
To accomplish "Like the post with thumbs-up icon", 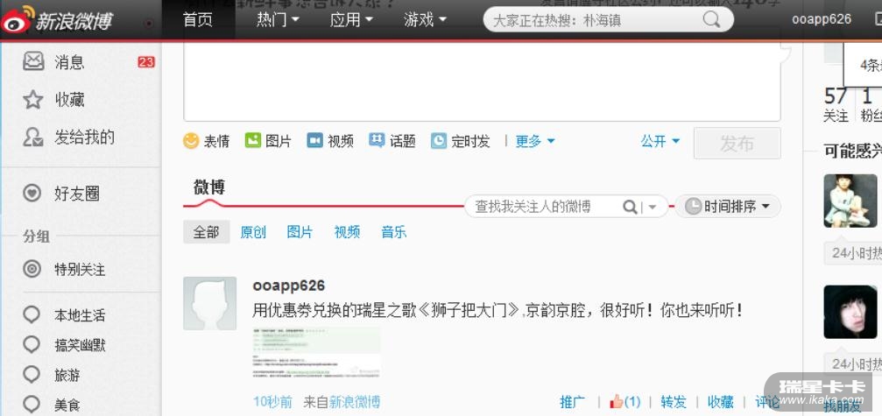I will tap(617, 401).
